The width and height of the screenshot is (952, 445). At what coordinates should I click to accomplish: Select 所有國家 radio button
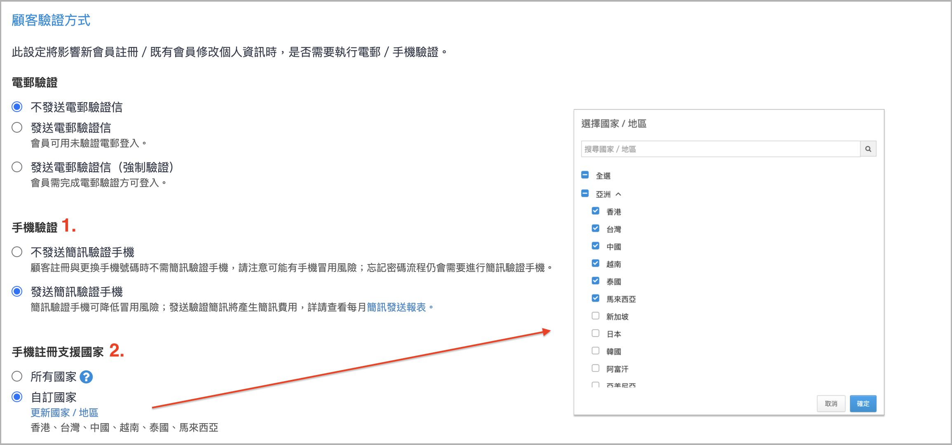click(17, 377)
